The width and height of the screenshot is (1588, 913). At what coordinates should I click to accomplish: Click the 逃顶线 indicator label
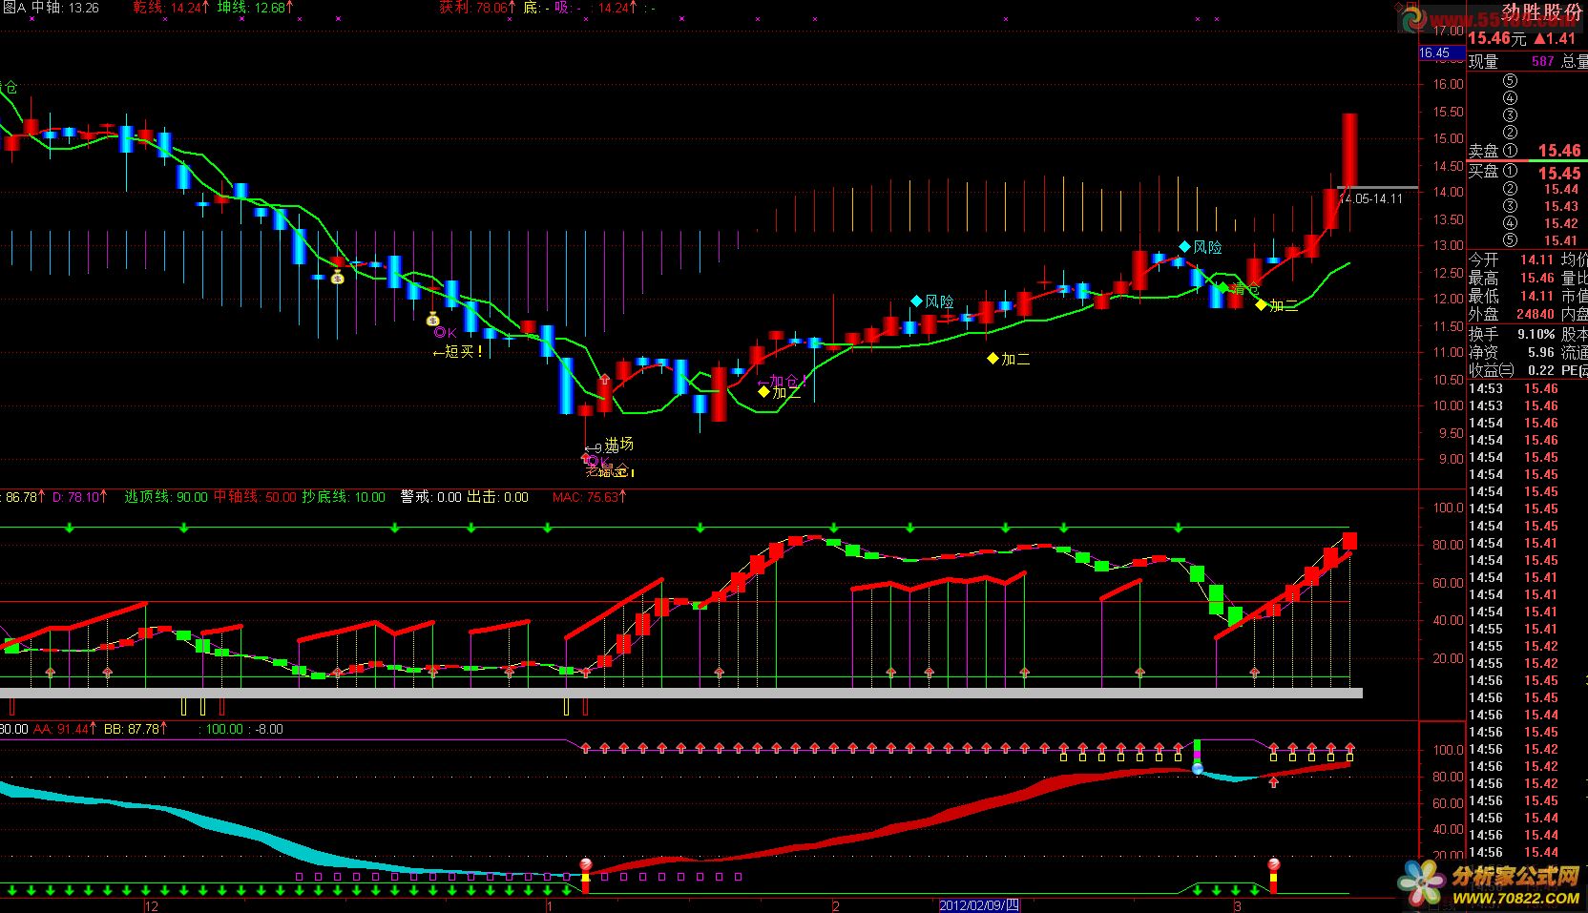[165, 497]
